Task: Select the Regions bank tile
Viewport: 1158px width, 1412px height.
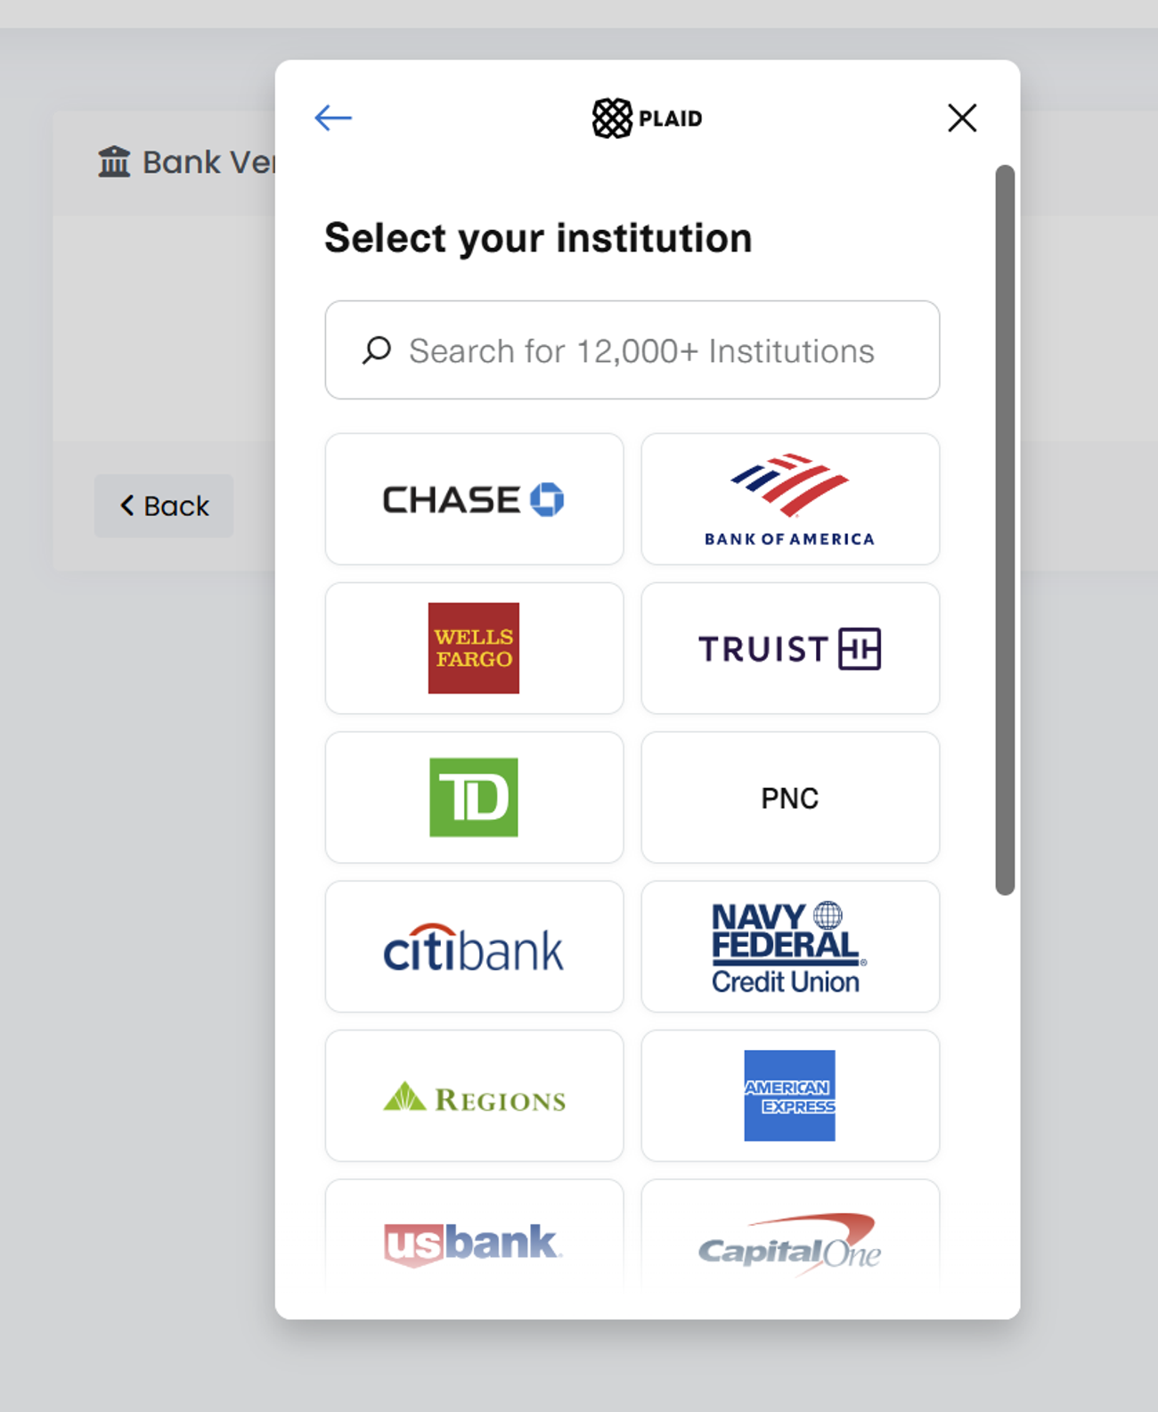Action: (x=474, y=1096)
